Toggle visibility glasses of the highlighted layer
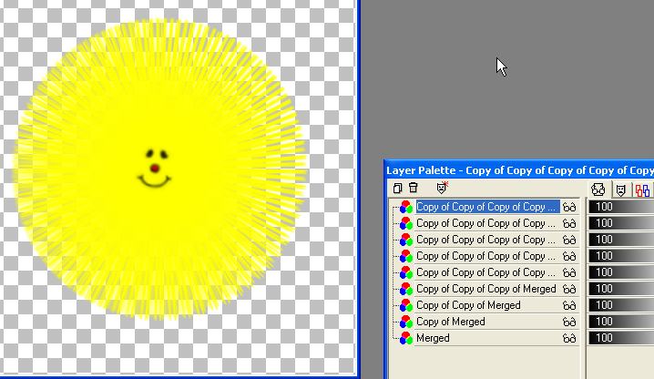 click(569, 208)
